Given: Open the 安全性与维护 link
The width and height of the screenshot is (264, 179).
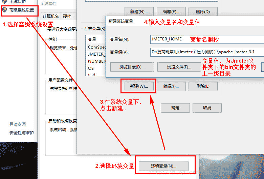Looking at the screenshot, I should click(x=22, y=133).
